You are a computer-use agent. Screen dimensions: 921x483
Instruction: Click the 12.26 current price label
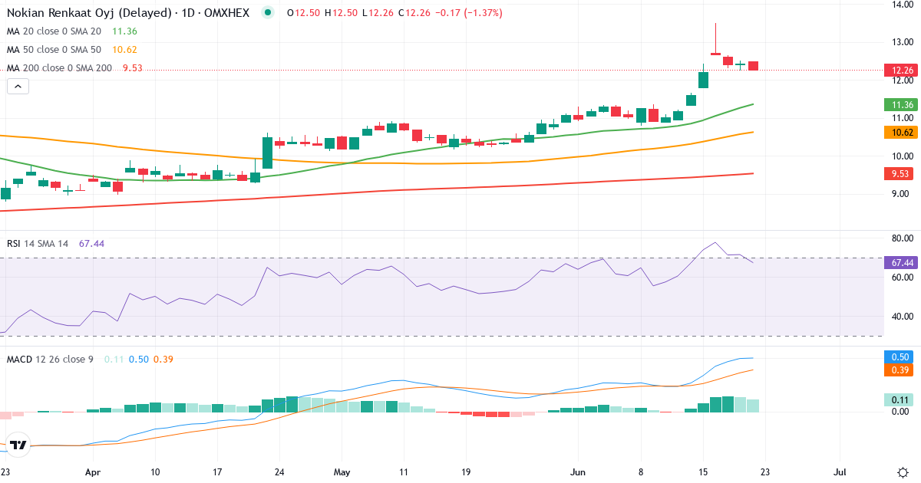901,71
